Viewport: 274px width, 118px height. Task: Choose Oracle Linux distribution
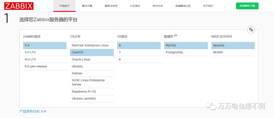pyautogui.click(x=92, y=60)
